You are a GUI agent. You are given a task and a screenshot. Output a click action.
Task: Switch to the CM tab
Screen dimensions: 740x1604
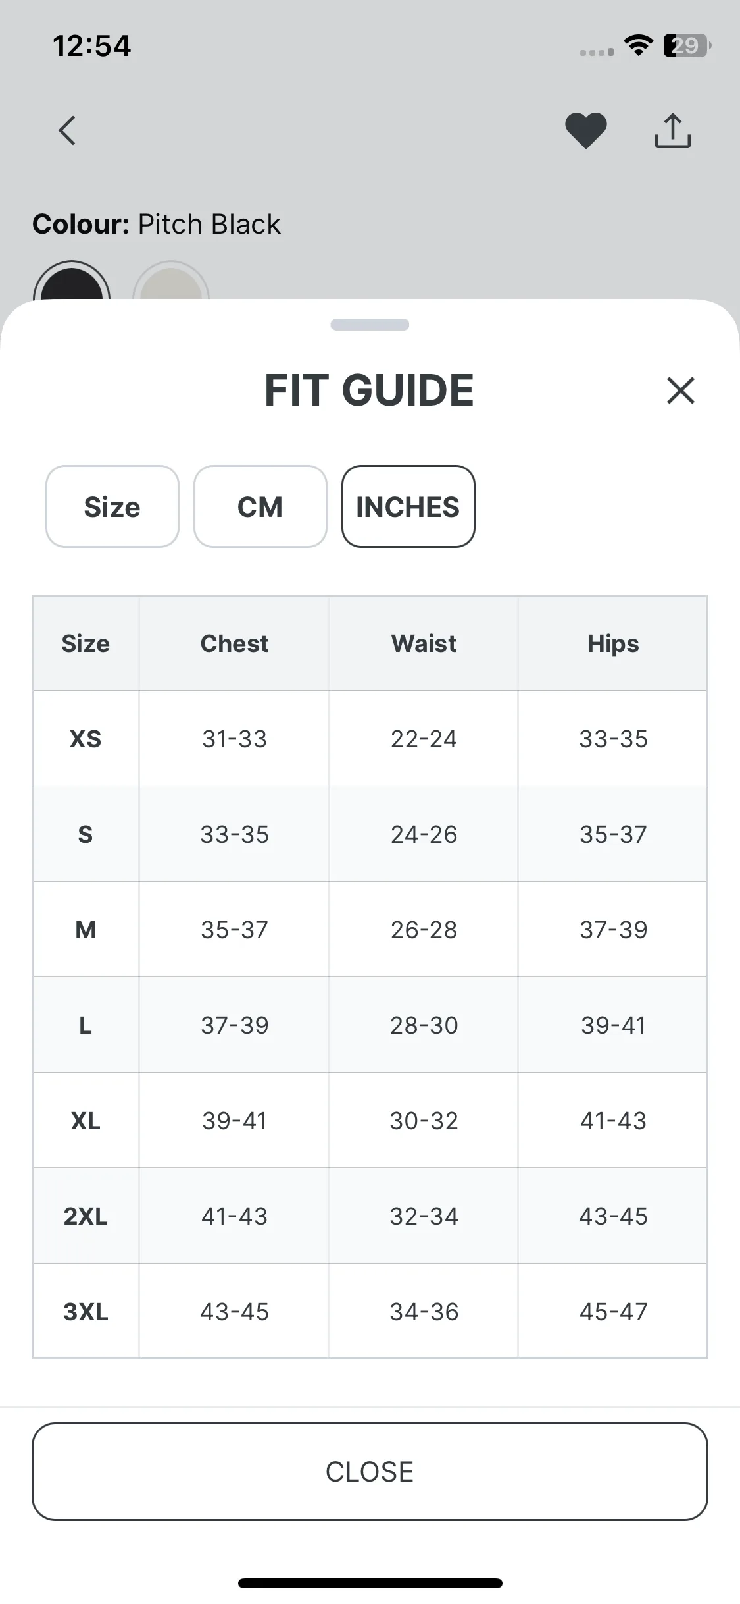click(x=260, y=506)
